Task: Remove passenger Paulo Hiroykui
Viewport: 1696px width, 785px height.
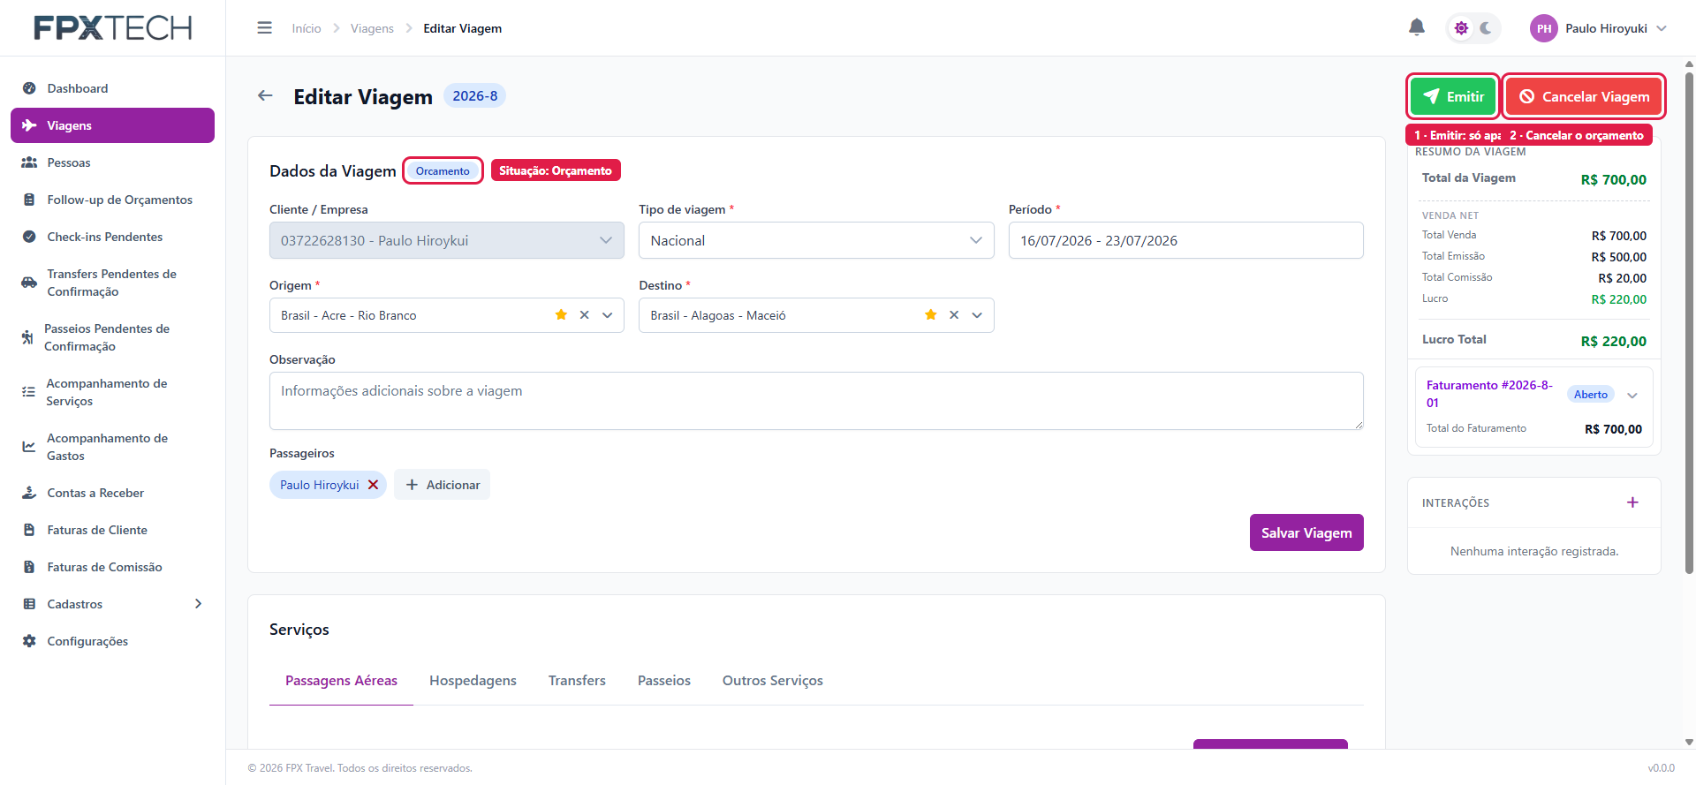Action: 373,485
